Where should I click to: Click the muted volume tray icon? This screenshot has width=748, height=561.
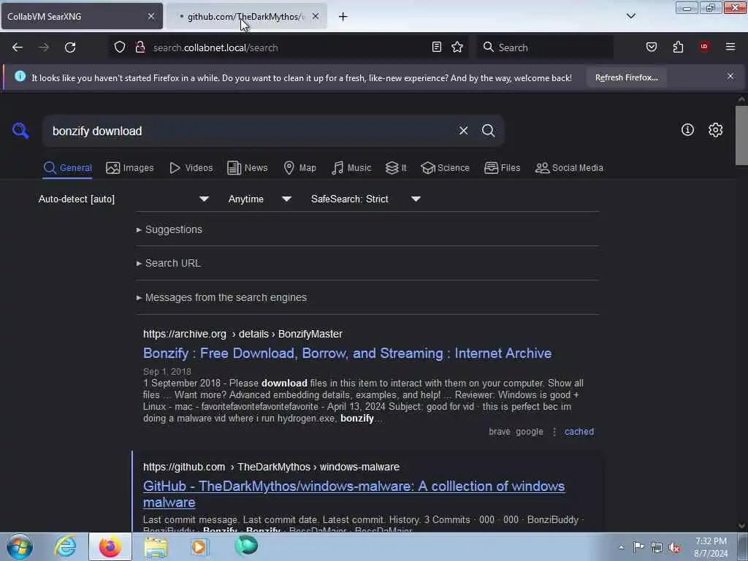674,548
